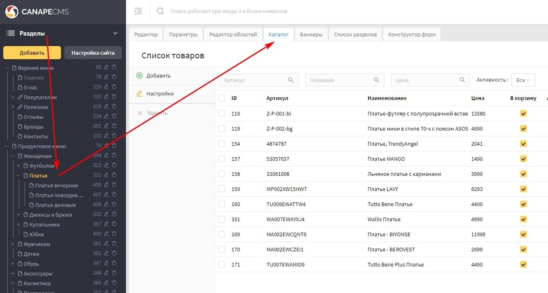Click the trash icon for Футболки section
Screen dimensions: 548x293
[x=114, y=165]
